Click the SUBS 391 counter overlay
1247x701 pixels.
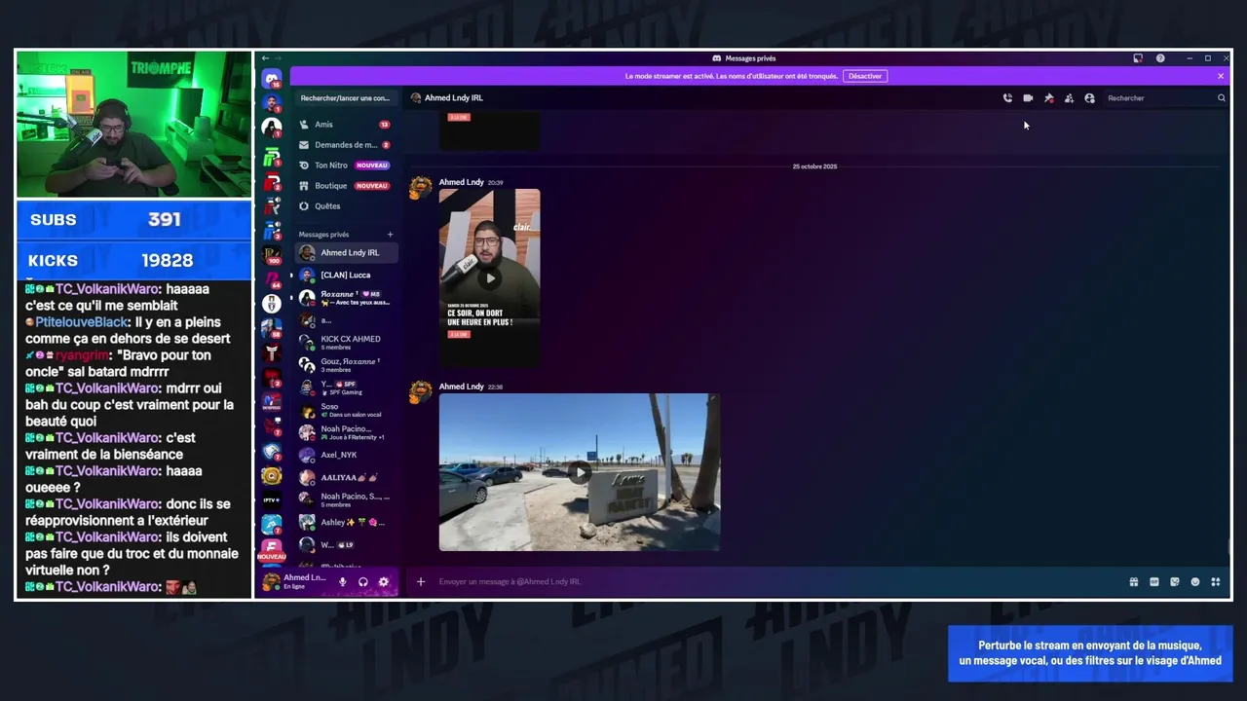pos(133,220)
